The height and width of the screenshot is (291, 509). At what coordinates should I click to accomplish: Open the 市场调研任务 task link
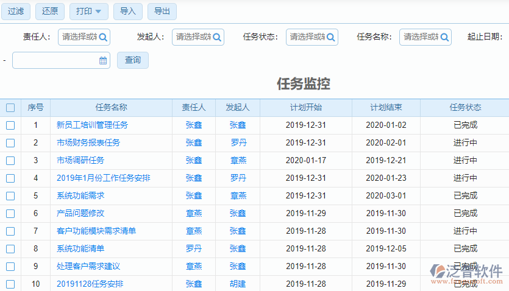[80, 161]
